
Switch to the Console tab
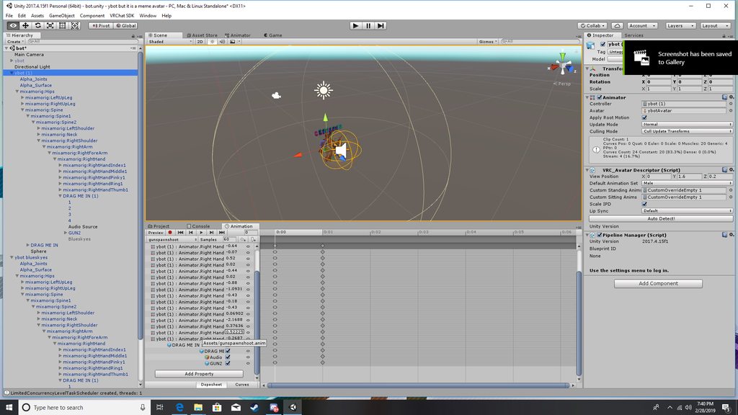click(198, 226)
